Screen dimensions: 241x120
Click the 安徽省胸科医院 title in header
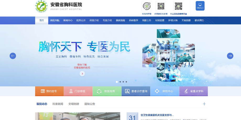(66, 5)
